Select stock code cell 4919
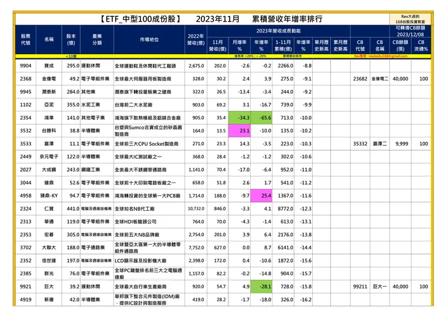 25,300
